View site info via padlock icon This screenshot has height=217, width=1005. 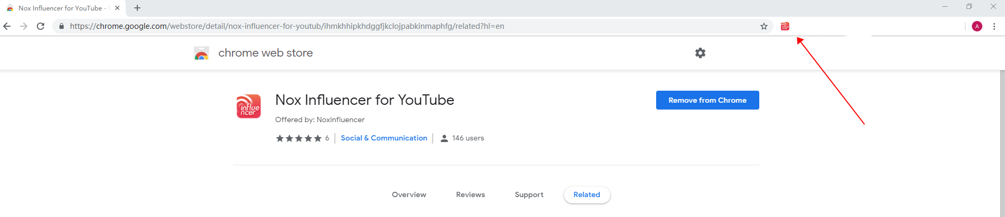tap(62, 26)
